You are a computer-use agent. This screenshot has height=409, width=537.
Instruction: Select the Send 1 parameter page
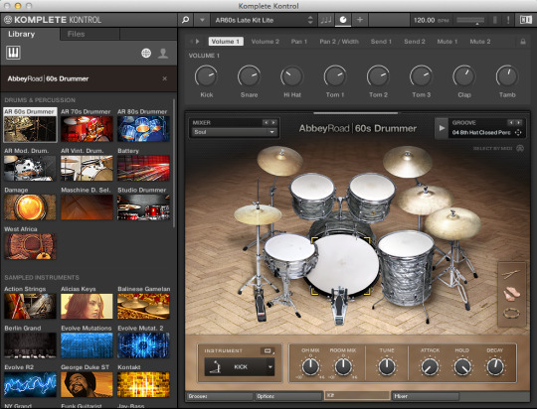click(x=381, y=42)
